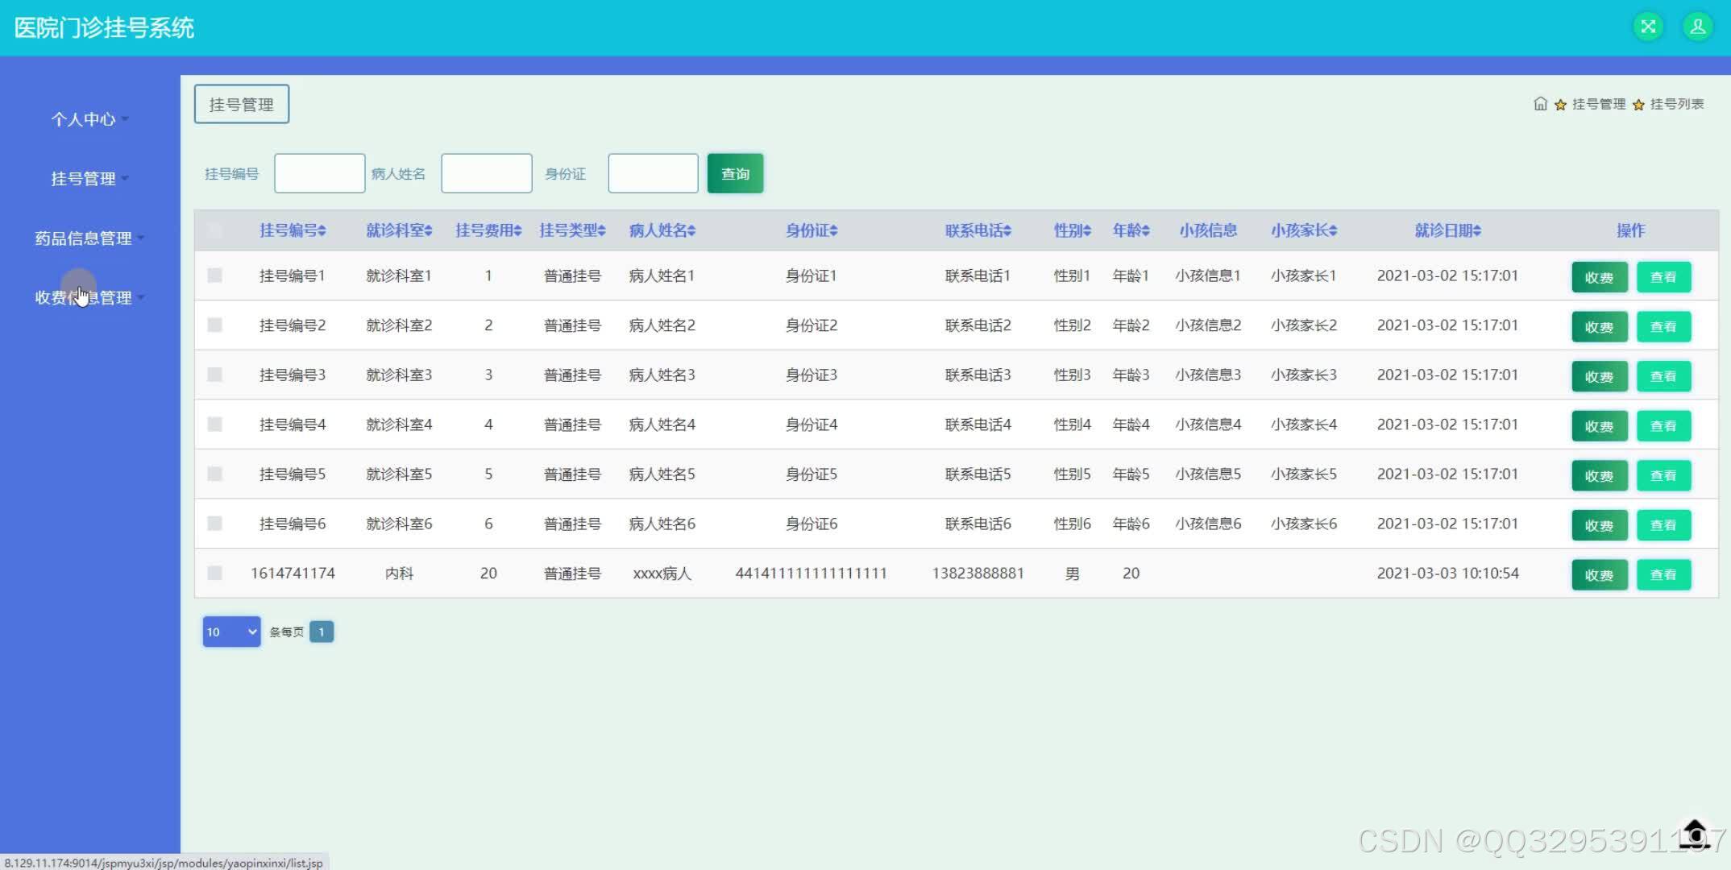Click the 挂号管理 title tab
Image resolution: width=1731 pixels, height=870 pixels.
point(242,104)
